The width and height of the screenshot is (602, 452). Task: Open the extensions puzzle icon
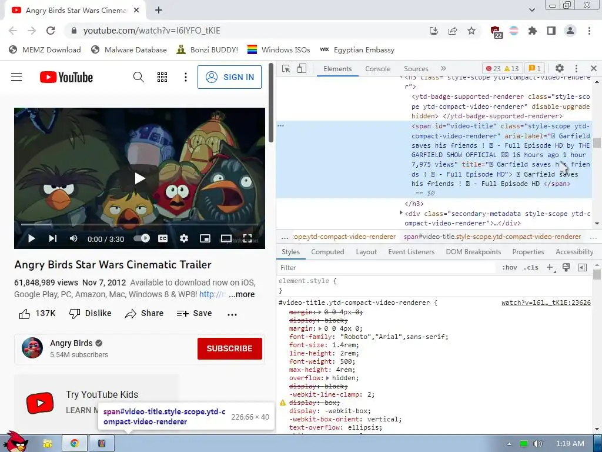tap(533, 31)
